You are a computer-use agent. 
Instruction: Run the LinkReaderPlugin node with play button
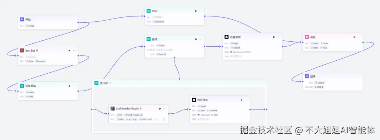coord(160,108)
